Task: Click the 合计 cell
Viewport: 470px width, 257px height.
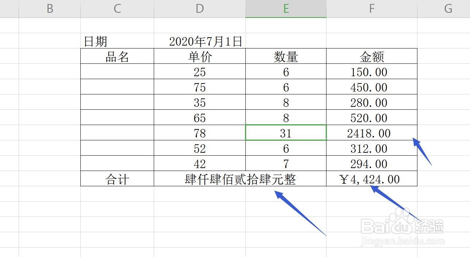Action: (117, 179)
